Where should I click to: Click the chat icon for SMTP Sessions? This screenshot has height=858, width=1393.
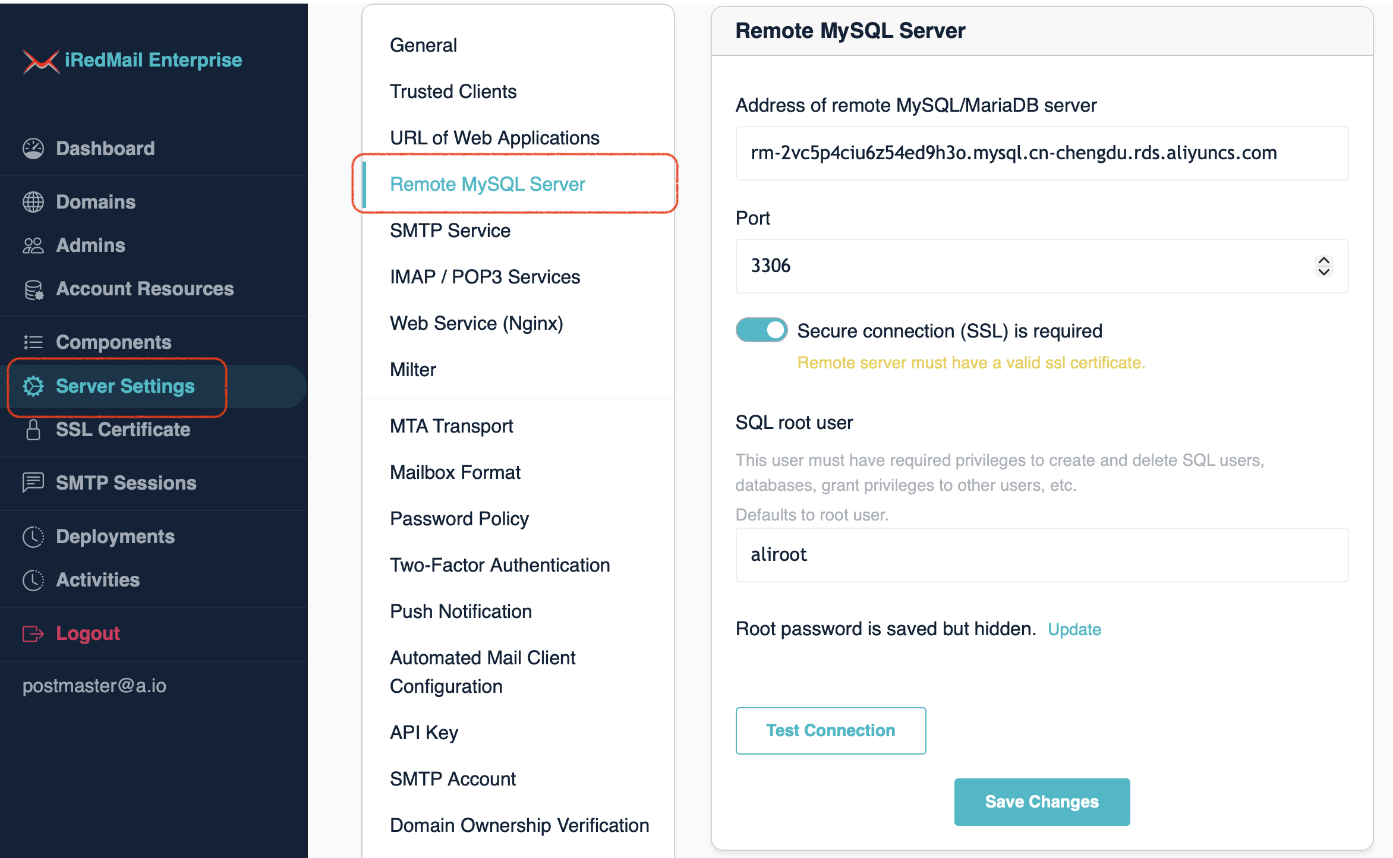33,482
